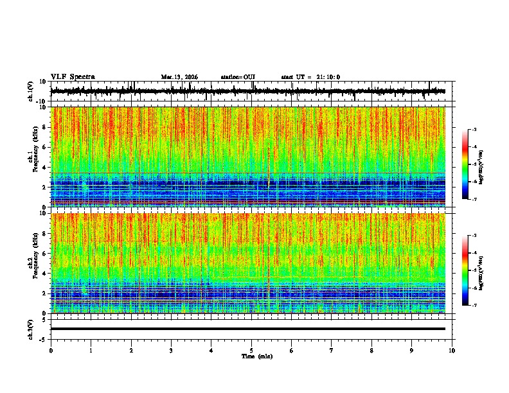
Task: Click the "0" tick on time axis
Action: click(51, 351)
